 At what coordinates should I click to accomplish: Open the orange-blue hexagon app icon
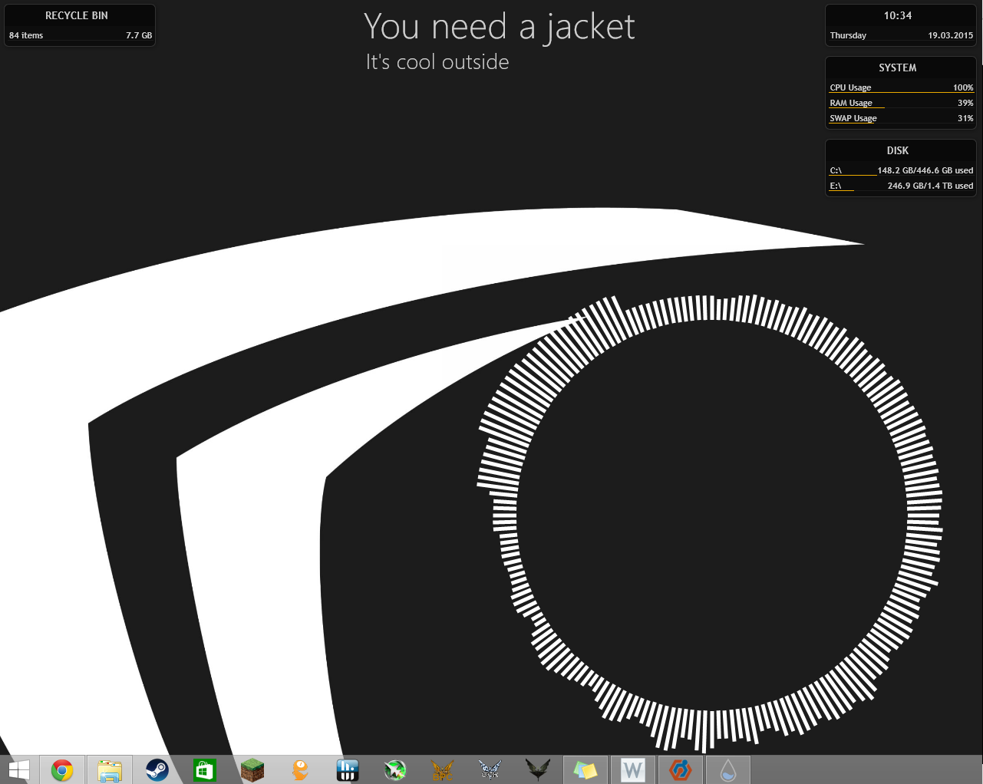coord(681,770)
